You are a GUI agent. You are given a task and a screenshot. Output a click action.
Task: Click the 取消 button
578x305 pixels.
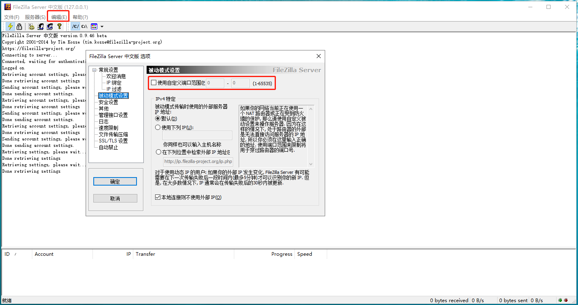coord(115,198)
